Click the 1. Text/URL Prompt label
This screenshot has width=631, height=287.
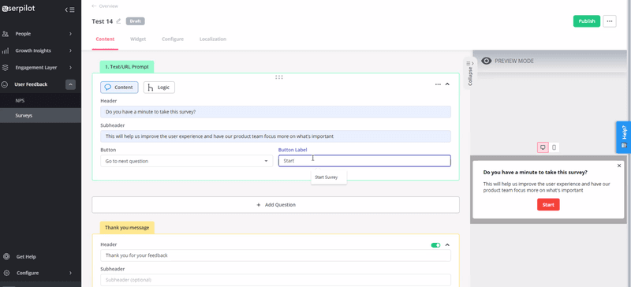(127, 67)
